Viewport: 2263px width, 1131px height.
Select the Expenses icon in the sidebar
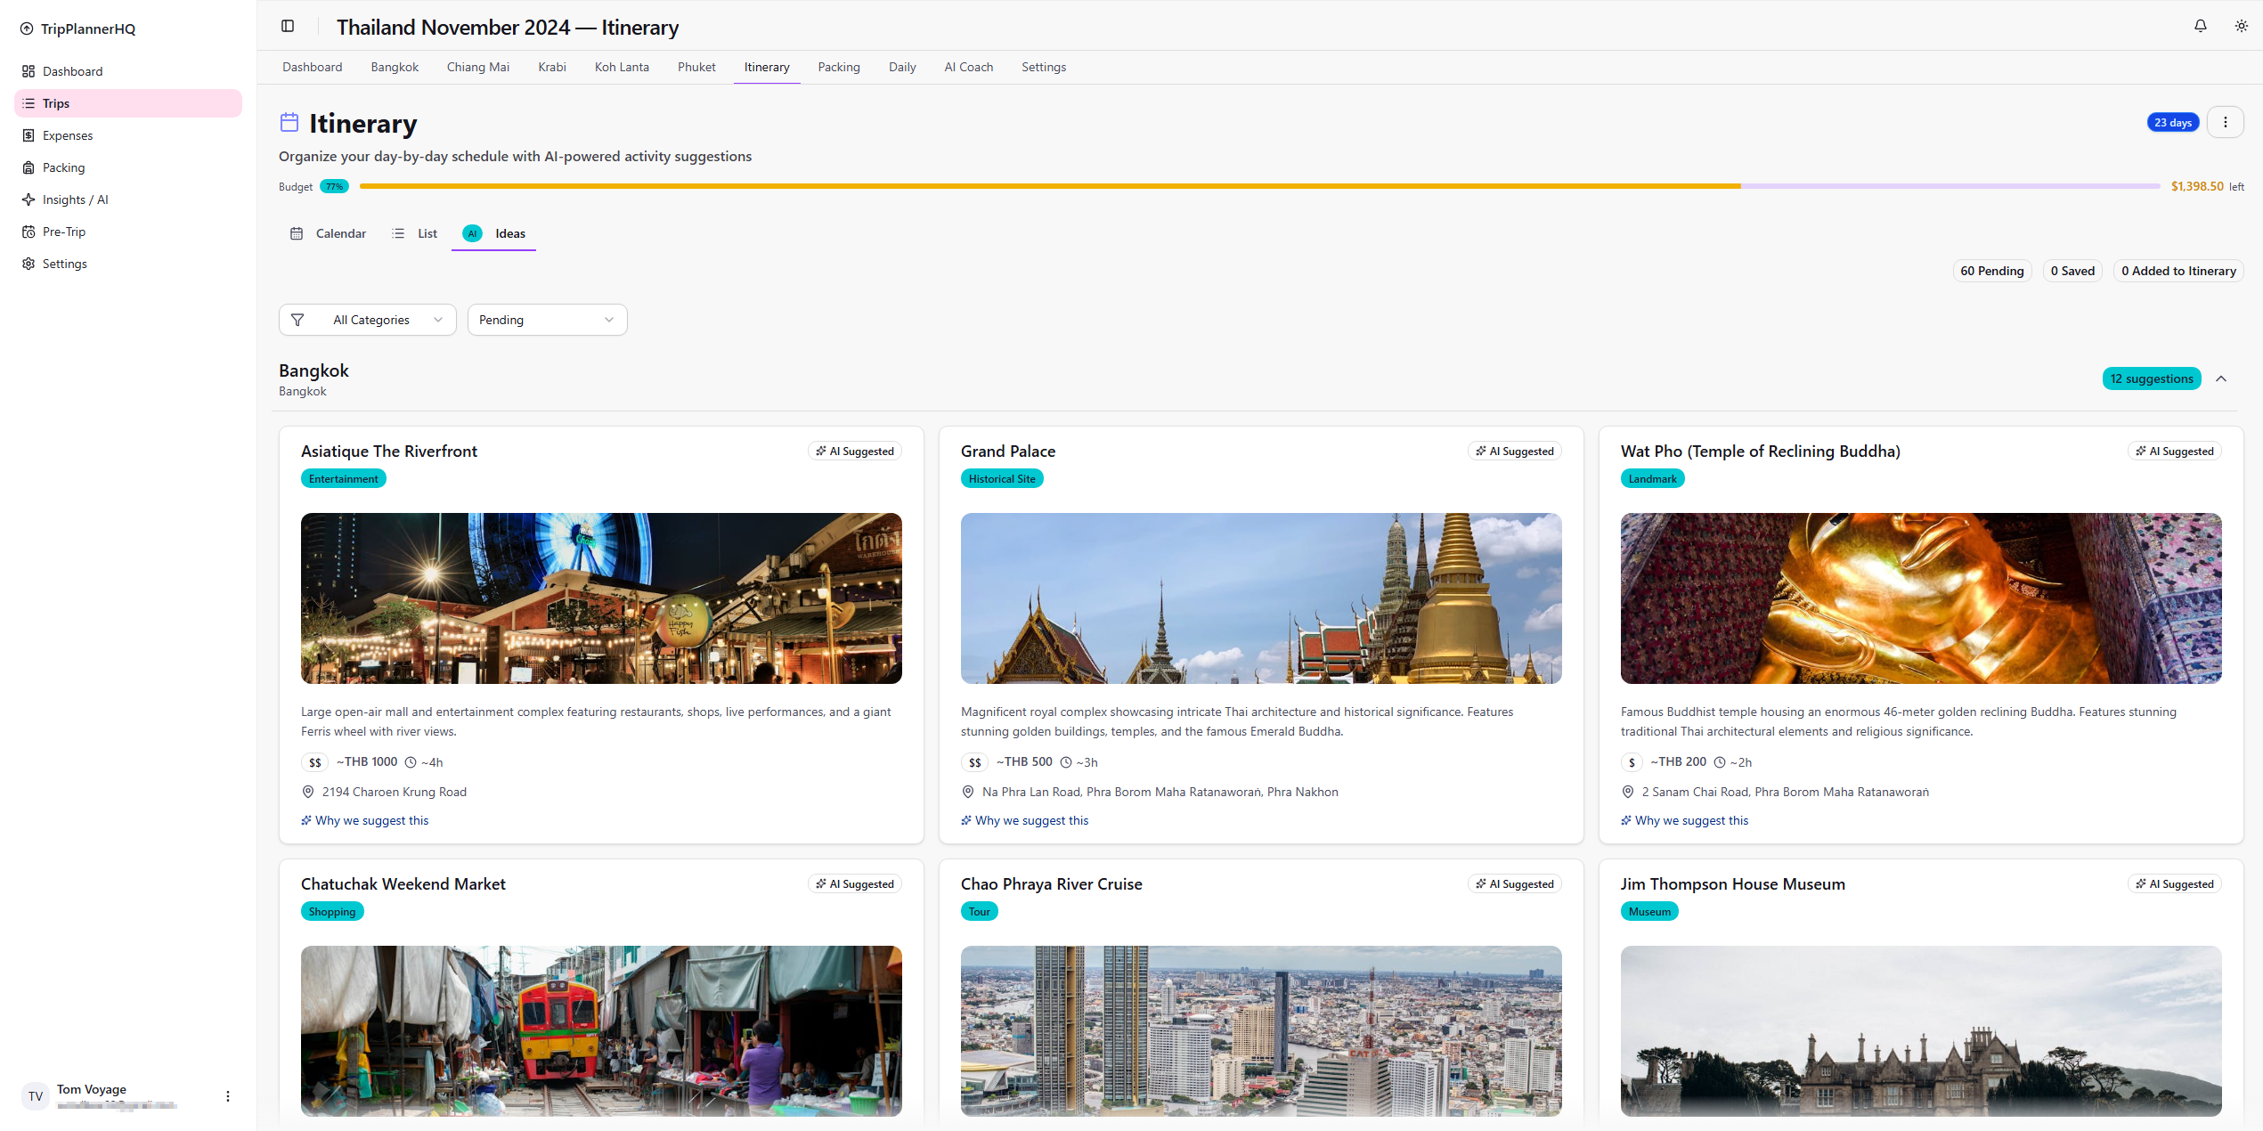(29, 135)
